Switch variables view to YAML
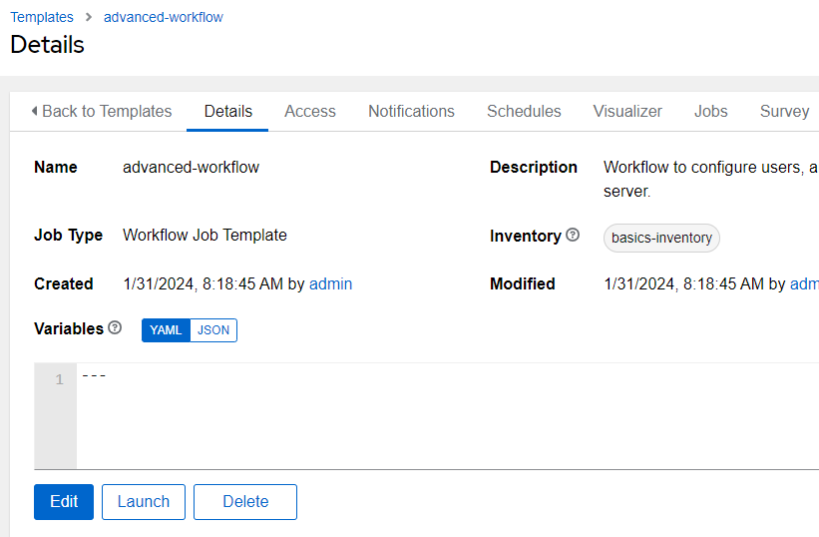Screen dimensions: 819x537 166,329
